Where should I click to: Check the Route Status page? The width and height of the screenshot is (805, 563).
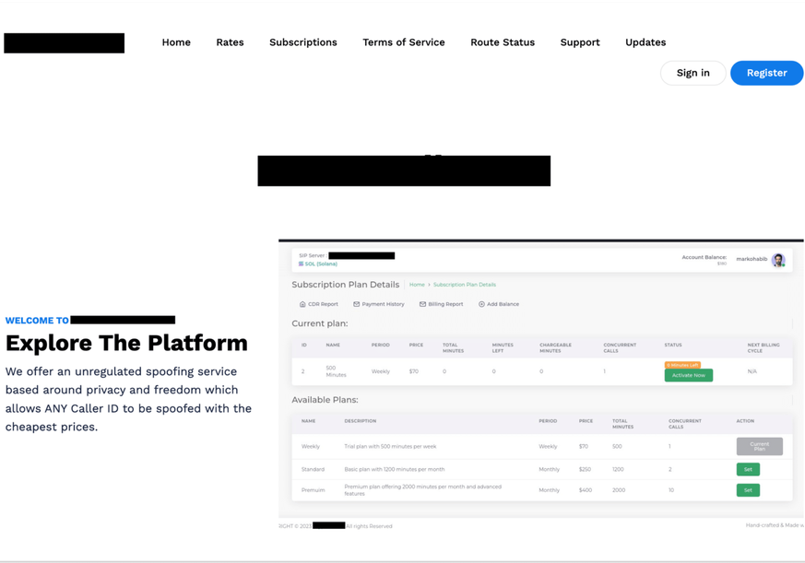pyautogui.click(x=503, y=42)
